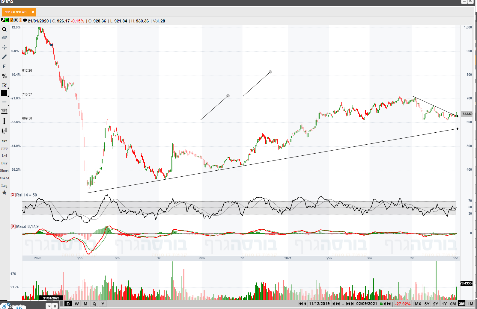Activate the crosshair cursor tool
Image resolution: width=477 pixels, height=309 pixels.
point(4,47)
